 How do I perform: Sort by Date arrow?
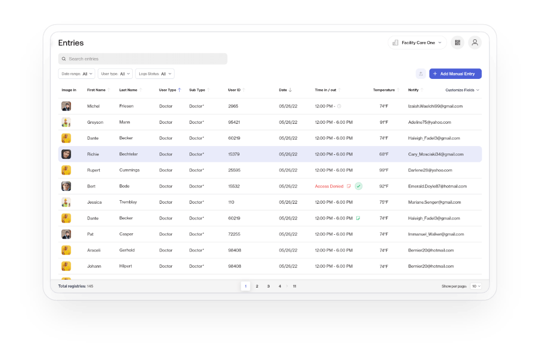pyautogui.click(x=290, y=90)
